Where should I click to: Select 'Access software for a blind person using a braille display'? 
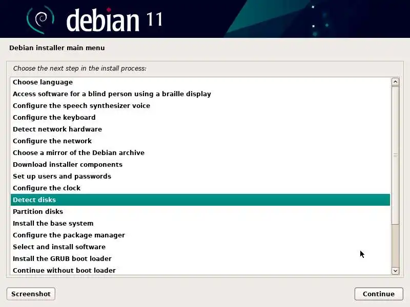(200, 94)
